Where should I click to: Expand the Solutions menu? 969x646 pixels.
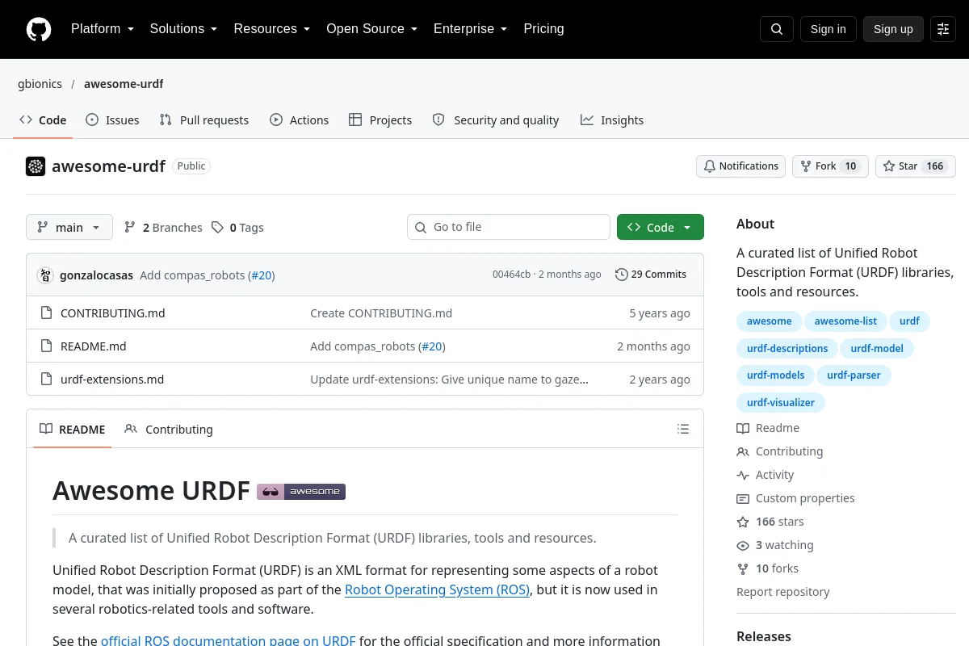click(x=183, y=29)
